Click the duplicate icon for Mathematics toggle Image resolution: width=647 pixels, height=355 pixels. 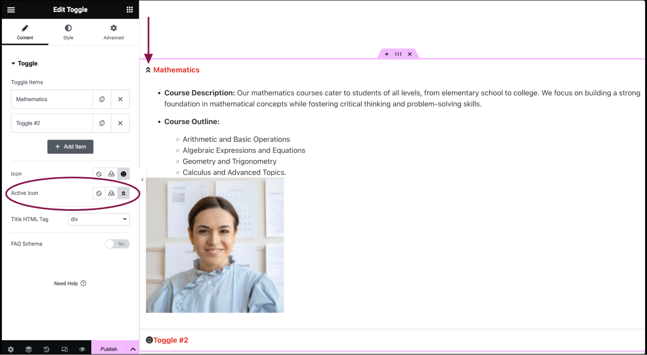(x=102, y=99)
